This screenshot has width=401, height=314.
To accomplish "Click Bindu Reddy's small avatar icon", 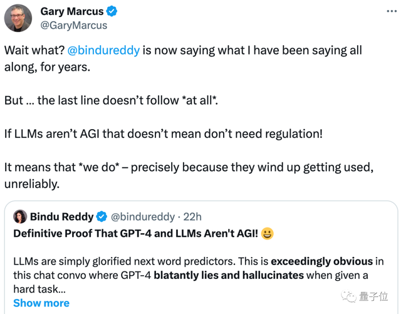I will (19, 217).
